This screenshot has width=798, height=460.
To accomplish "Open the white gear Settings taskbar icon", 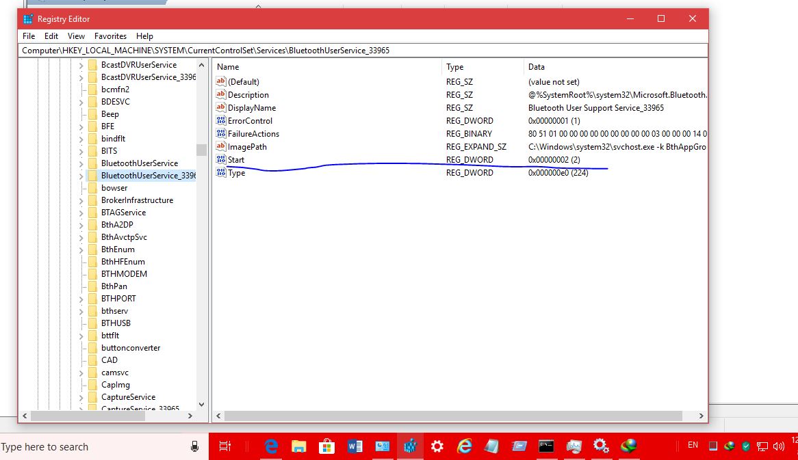I will click(437, 446).
